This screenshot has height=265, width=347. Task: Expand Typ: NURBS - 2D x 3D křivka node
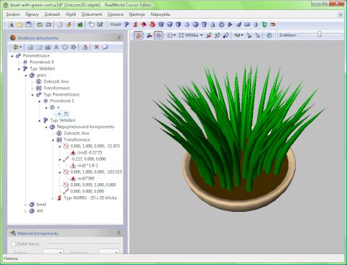pos(53,198)
